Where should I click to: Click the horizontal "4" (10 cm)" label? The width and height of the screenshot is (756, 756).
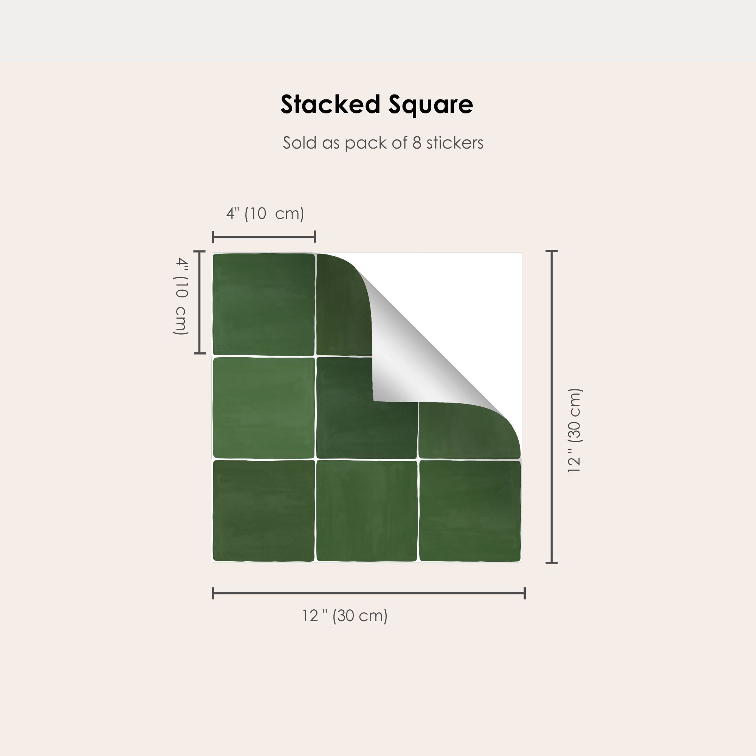pyautogui.click(x=265, y=214)
